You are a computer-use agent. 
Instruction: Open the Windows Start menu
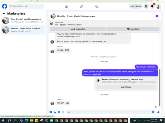point(3,121)
